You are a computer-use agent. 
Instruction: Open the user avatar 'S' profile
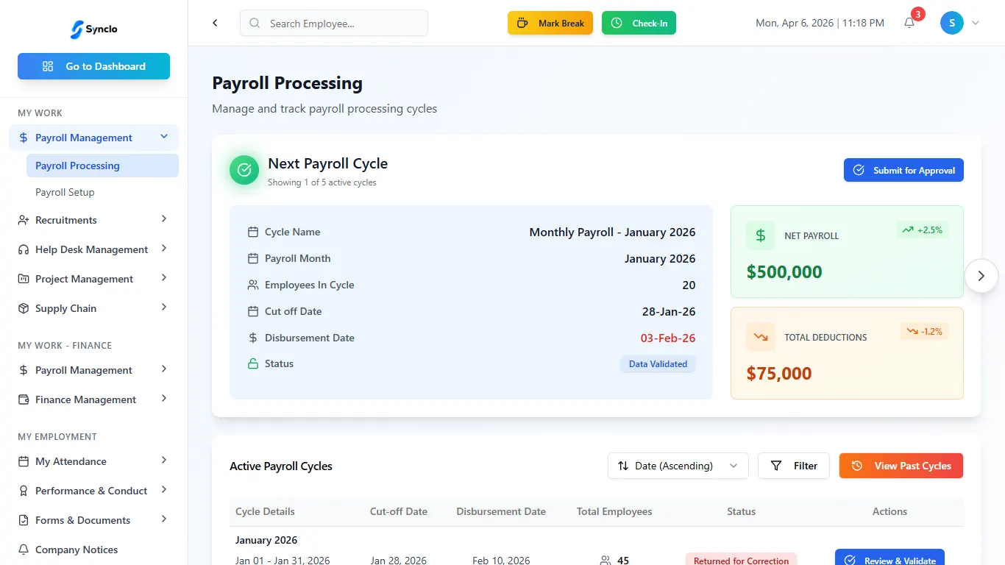click(x=951, y=23)
